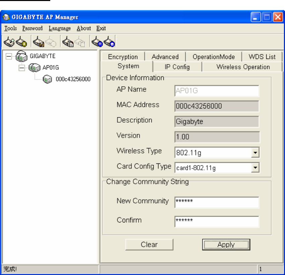Click the MAC Address field
This screenshot has height=275, width=285.
pyautogui.click(x=217, y=106)
